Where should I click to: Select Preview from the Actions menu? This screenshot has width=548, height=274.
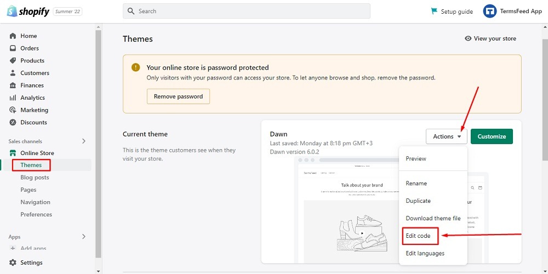[416, 159]
